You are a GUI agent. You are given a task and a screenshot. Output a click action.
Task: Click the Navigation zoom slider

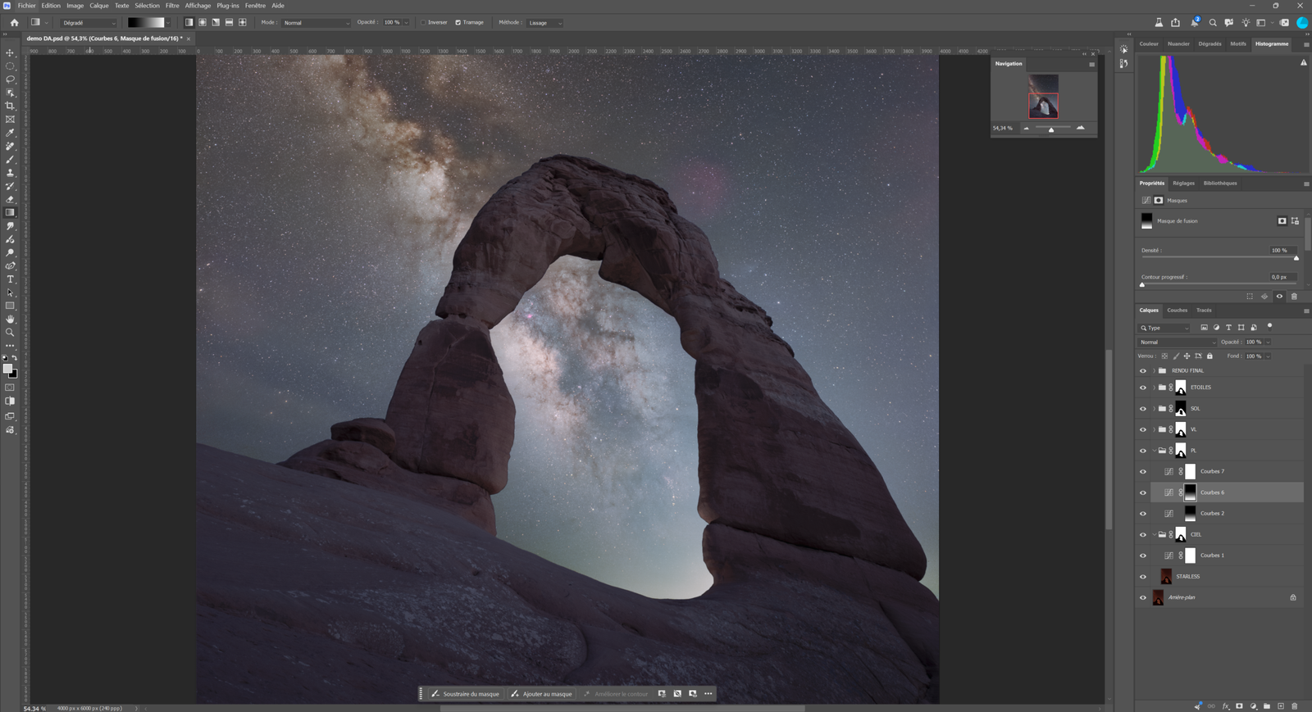point(1053,128)
